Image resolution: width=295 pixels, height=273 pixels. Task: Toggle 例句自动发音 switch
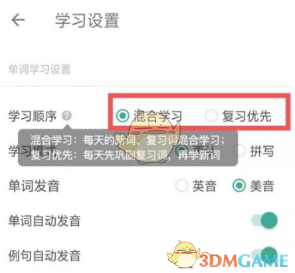pos(264,254)
